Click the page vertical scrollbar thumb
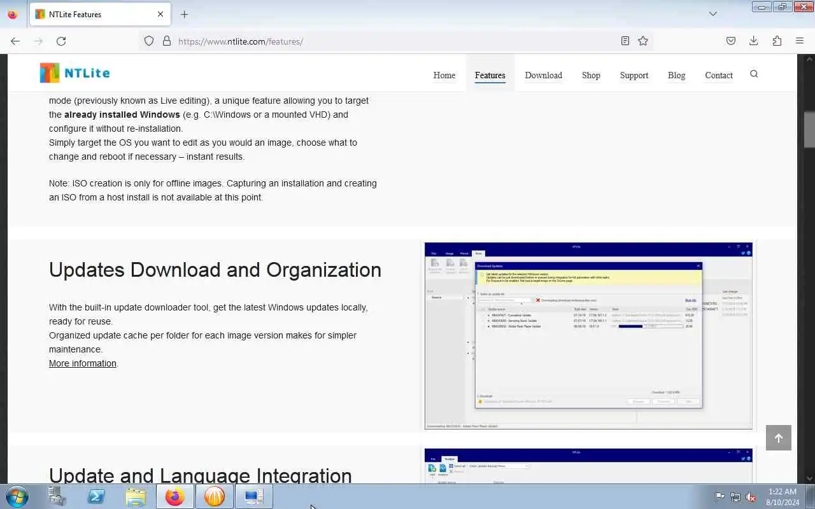This screenshot has width=815, height=509. pyautogui.click(x=809, y=129)
